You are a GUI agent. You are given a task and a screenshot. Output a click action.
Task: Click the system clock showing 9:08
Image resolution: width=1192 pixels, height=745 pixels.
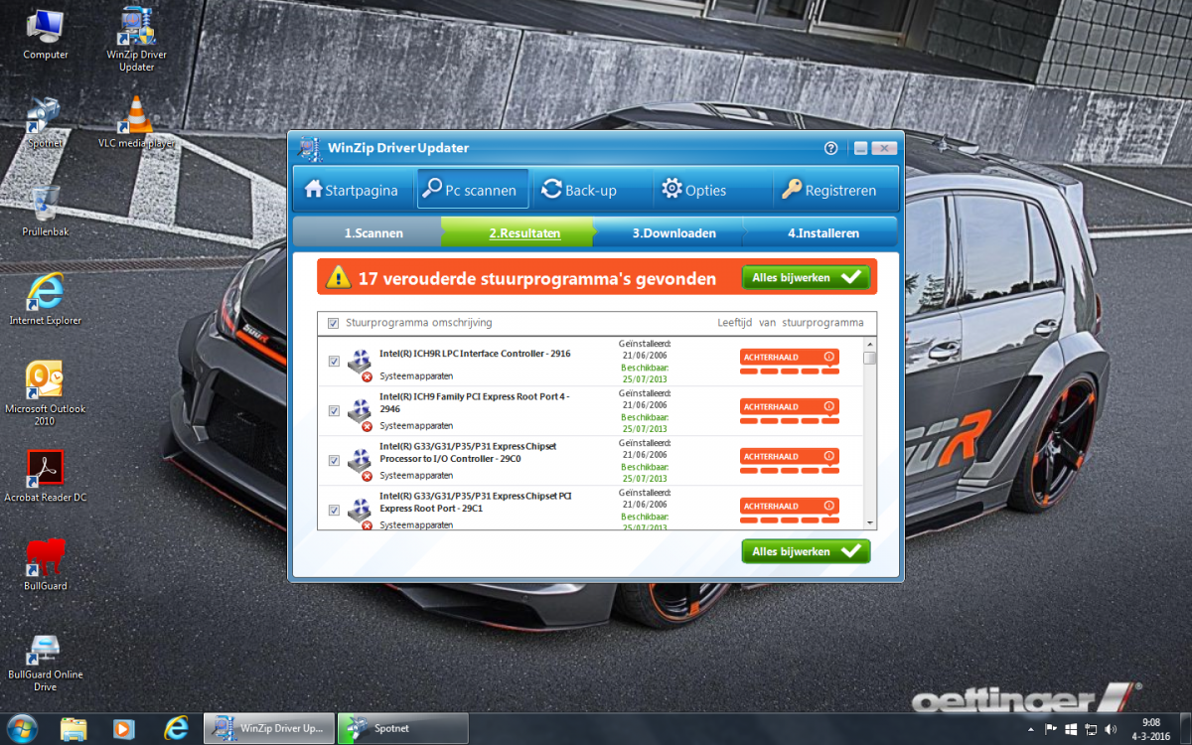click(1151, 729)
